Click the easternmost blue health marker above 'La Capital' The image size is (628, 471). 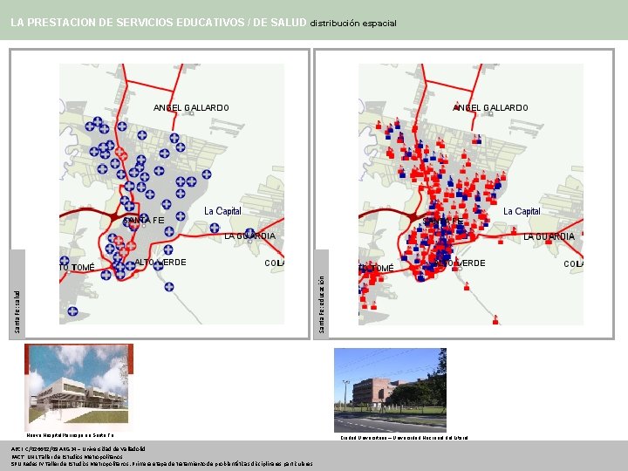pyautogui.click(x=207, y=174)
